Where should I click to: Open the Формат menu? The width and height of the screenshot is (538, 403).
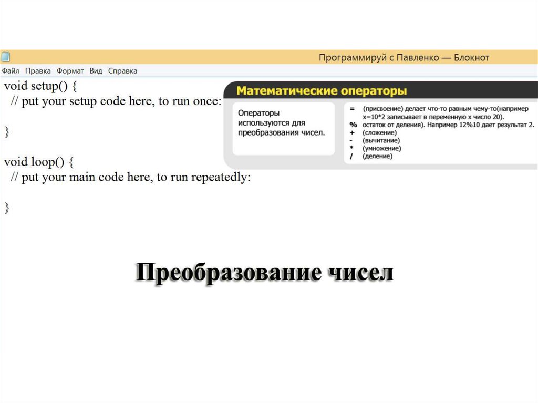point(70,71)
